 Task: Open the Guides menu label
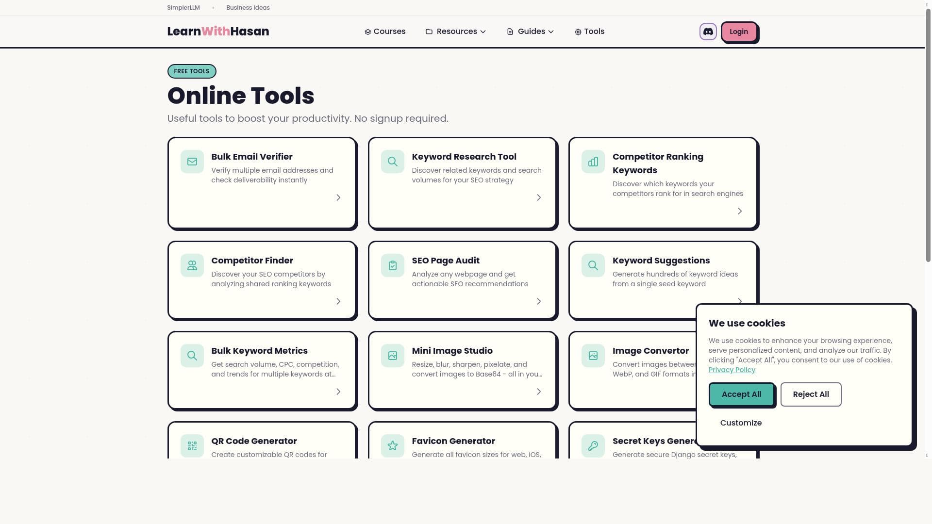point(532,32)
